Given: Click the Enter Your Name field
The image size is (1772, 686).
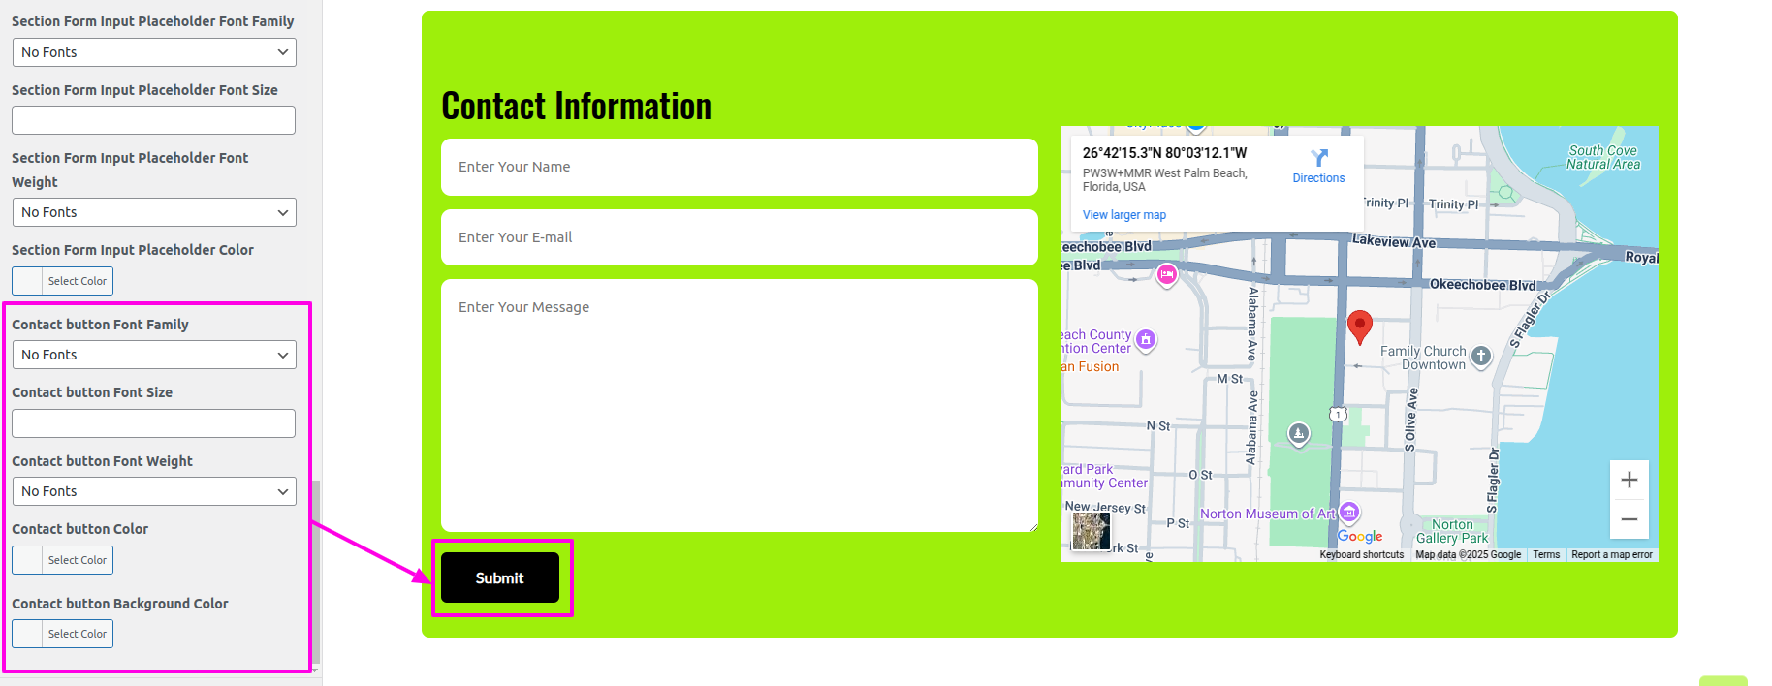Looking at the screenshot, I should pos(739,167).
